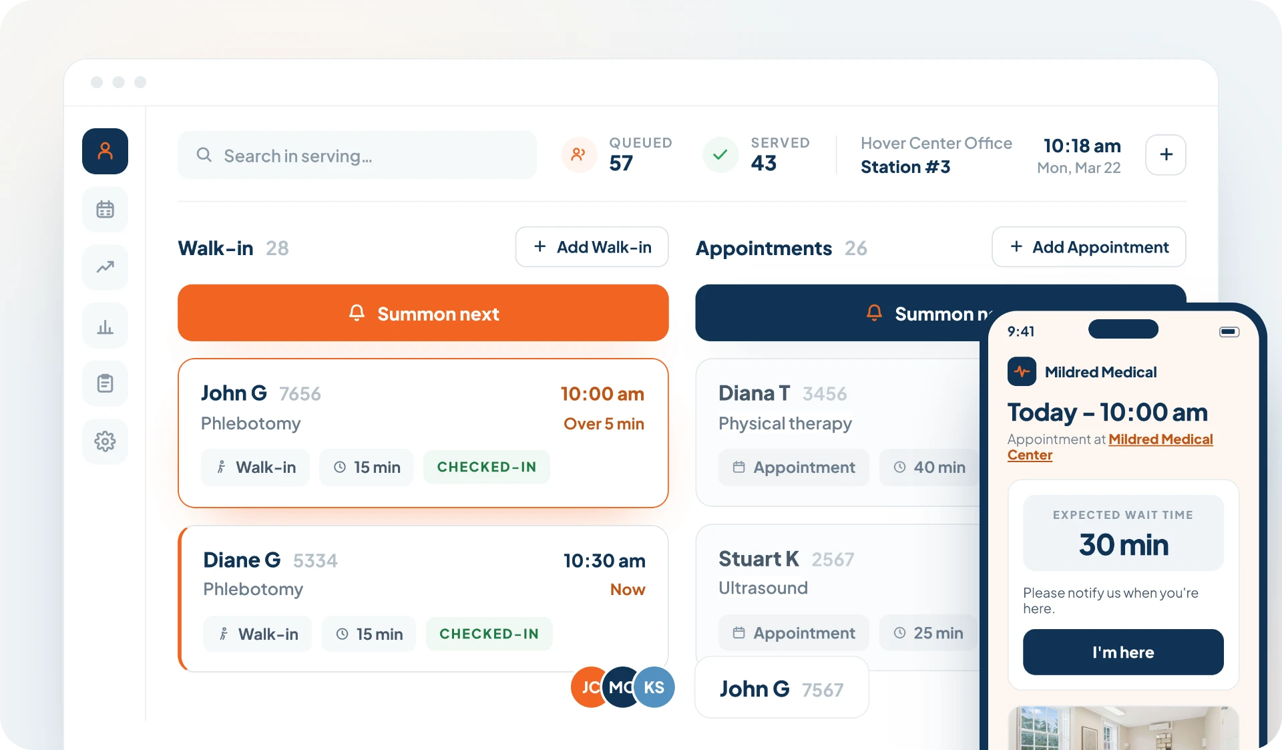Open the people queue sidebar icon
Viewport: 1282px width, 750px height.
click(x=105, y=151)
